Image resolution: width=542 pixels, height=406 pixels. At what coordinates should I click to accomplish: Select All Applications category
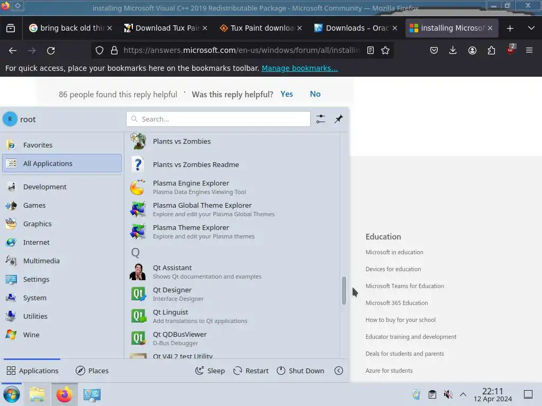62,163
